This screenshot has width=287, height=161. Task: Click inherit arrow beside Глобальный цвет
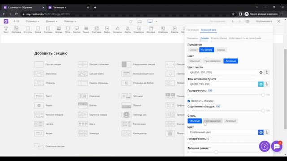pos(267,132)
